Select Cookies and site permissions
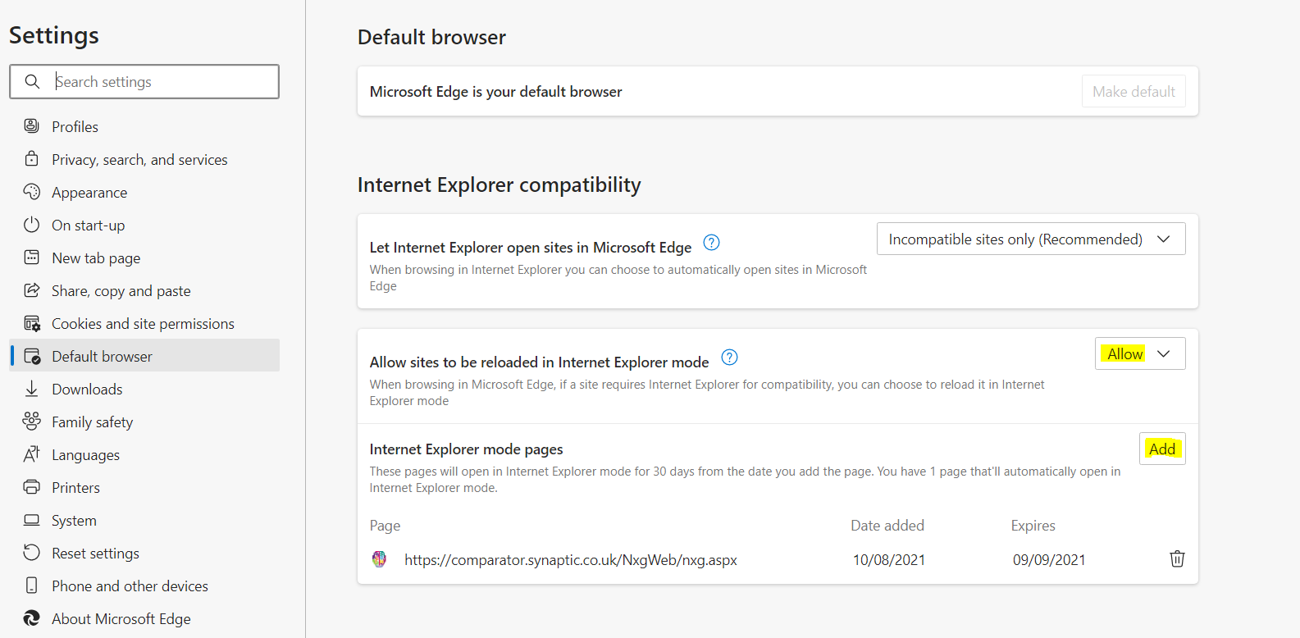Image resolution: width=1300 pixels, height=638 pixels. click(143, 324)
